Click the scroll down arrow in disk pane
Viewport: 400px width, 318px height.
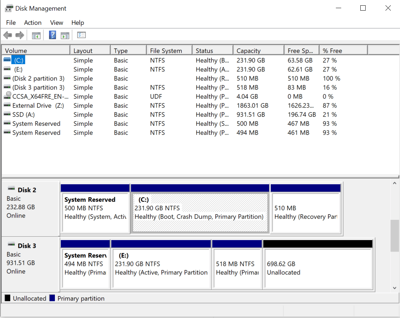395,288
